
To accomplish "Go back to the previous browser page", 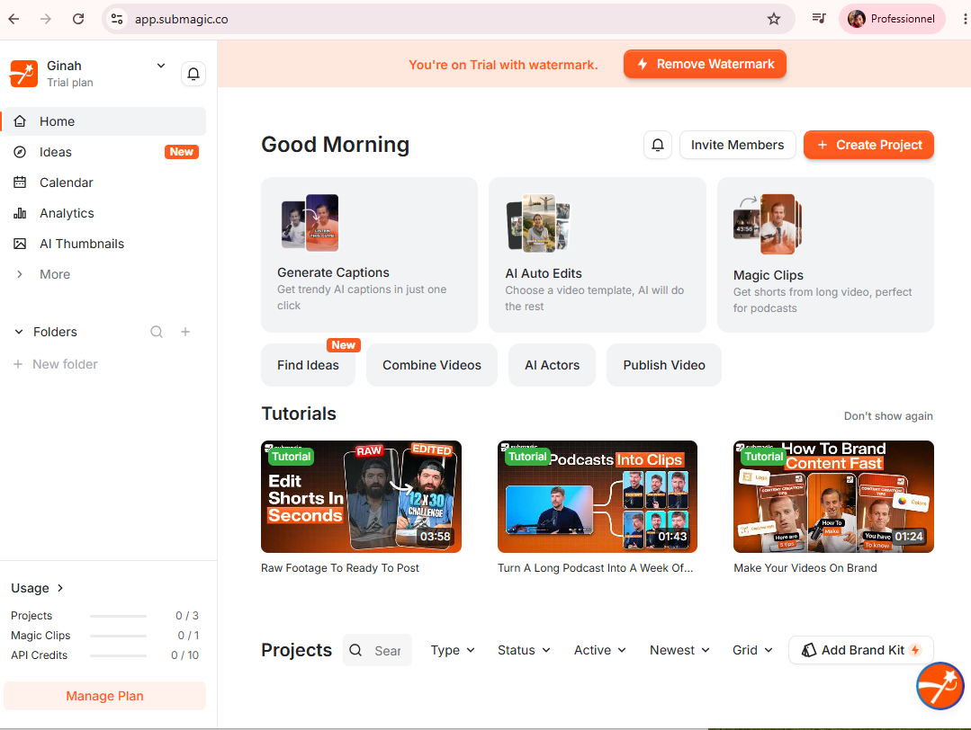I will [x=13, y=19].
